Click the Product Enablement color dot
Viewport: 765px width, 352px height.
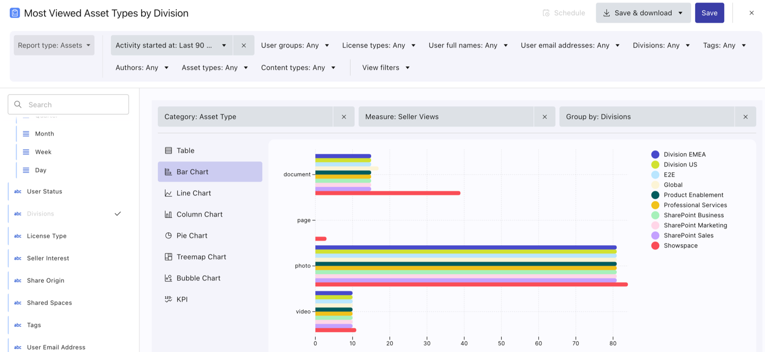tap(655, 195)
